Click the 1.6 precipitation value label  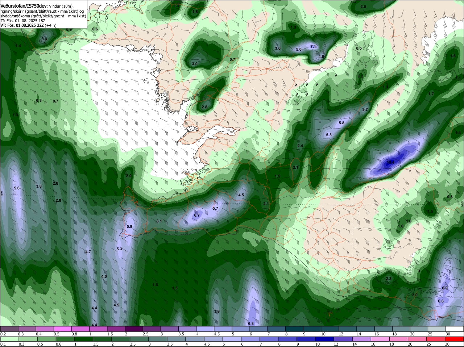453,56
